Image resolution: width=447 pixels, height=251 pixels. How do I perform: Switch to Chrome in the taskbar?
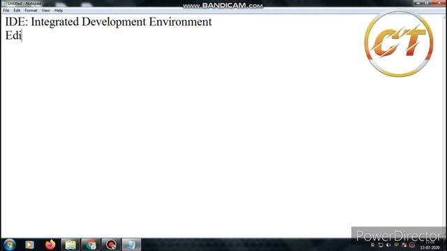point(91,245)
